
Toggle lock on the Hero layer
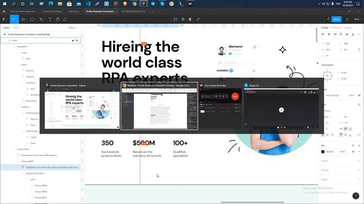[73, 40]
